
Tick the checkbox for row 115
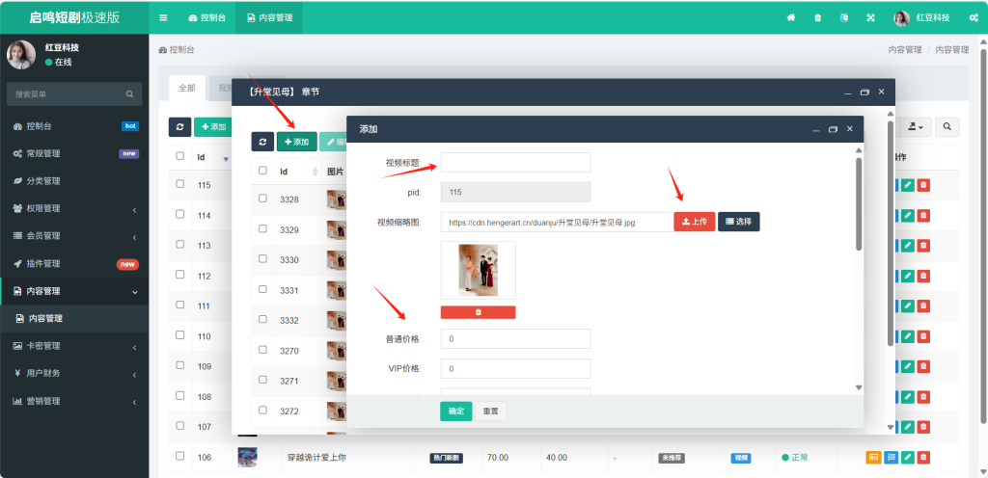click(x=179, y=184)
